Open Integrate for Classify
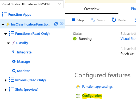136x101 pixels. tap(24, 52)
